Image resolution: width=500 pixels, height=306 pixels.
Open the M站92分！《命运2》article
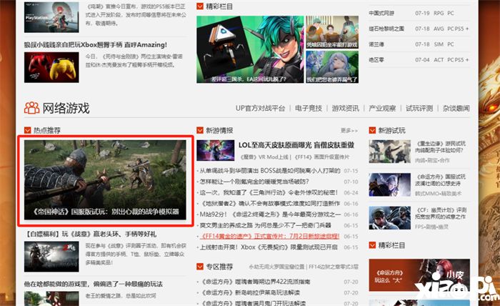point(270,214)
